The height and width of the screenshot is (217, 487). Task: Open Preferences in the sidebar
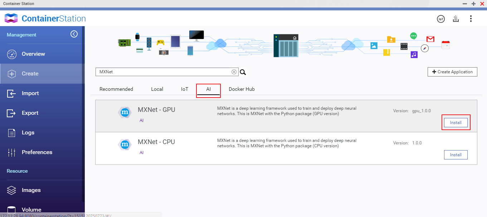pyautogui.click(x=37, y=152)
